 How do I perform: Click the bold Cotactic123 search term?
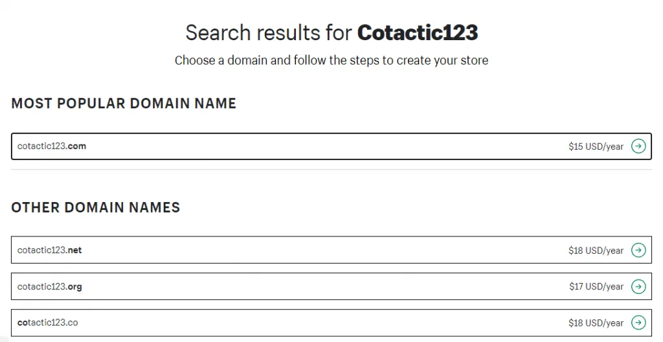(x=418, y=32)
